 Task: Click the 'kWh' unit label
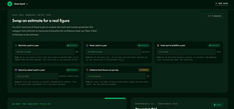(x=77, y=52)
